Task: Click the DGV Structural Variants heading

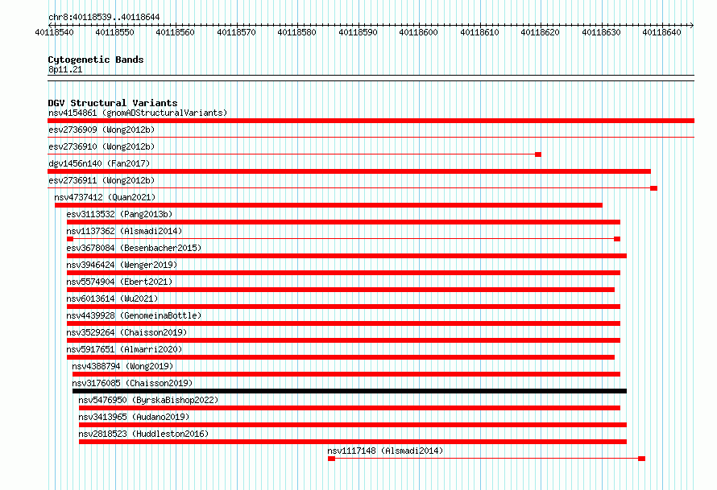Action: pyautogui.click(x=113, y=103)
